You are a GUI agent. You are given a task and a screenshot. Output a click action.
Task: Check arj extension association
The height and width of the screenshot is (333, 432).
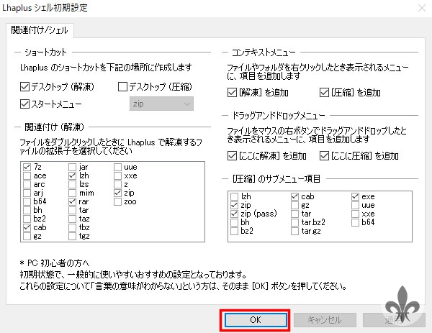click(27, 193)
